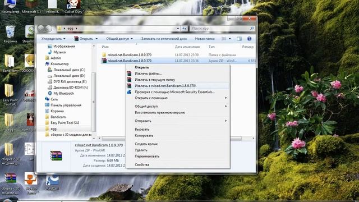Expand the Общий доступ context submenu

pos(225,106)
